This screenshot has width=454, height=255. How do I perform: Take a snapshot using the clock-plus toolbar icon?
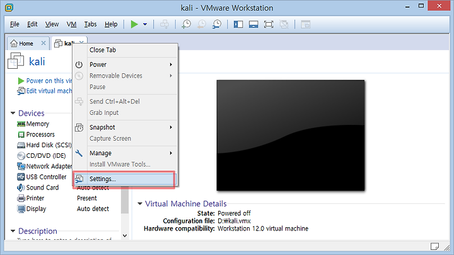point(186,25)
